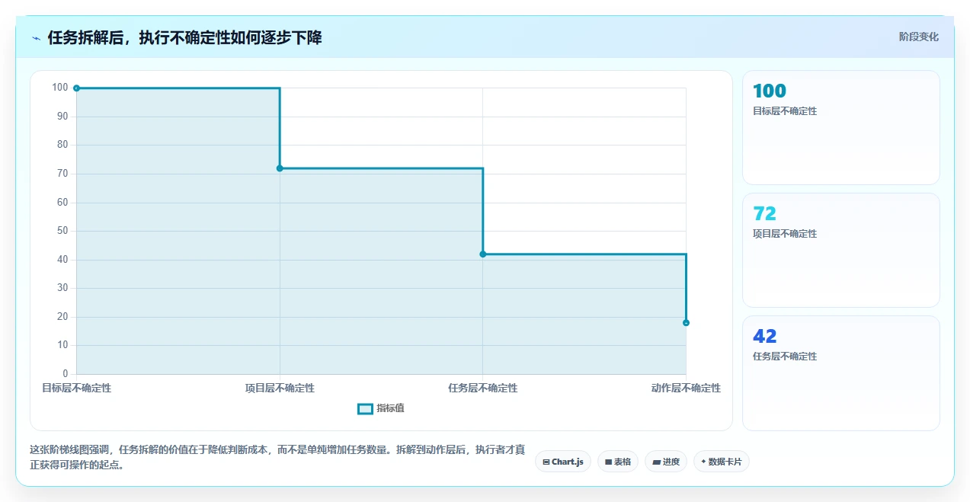The height and width of the screenshot is (502, 970).
Task: Click the x-axis label 任务层不确定性
Action: click(483, 388)
